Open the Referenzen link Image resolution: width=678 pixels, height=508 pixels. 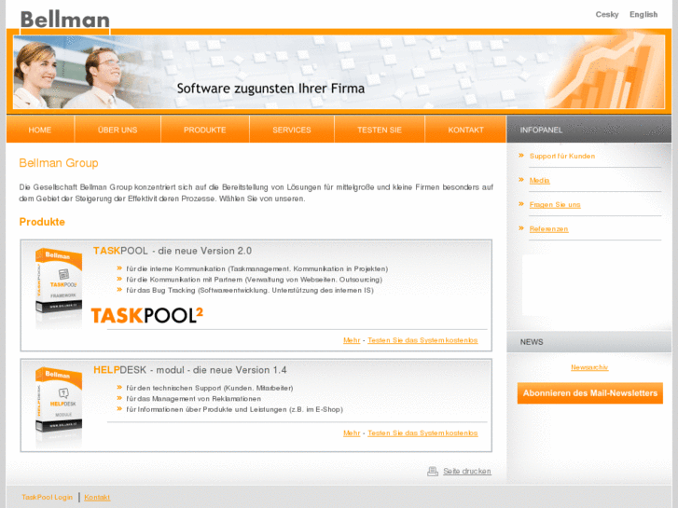point(548,228)
